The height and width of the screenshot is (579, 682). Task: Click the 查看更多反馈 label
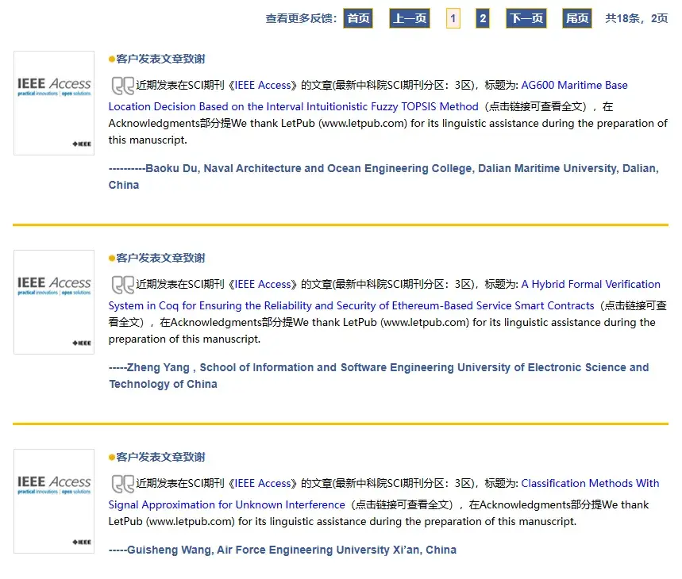[x=299, y=17]
